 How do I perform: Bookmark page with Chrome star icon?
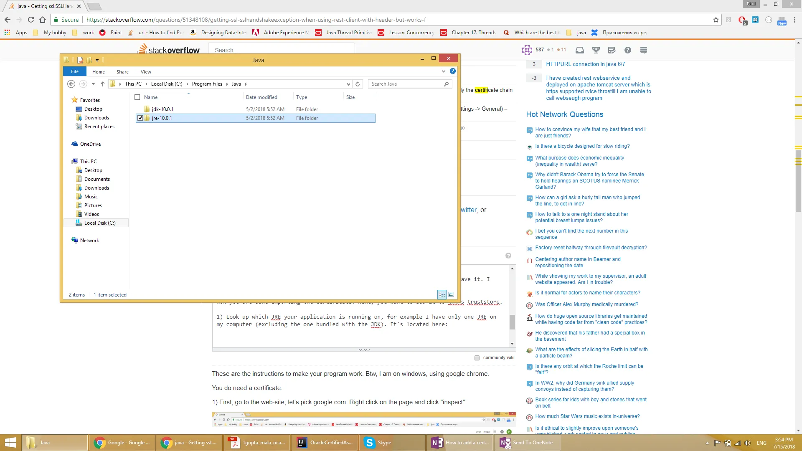click(x=716, y=20)
